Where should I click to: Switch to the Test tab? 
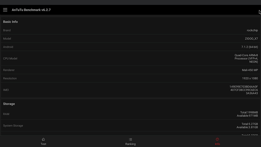tap(43, 141)
